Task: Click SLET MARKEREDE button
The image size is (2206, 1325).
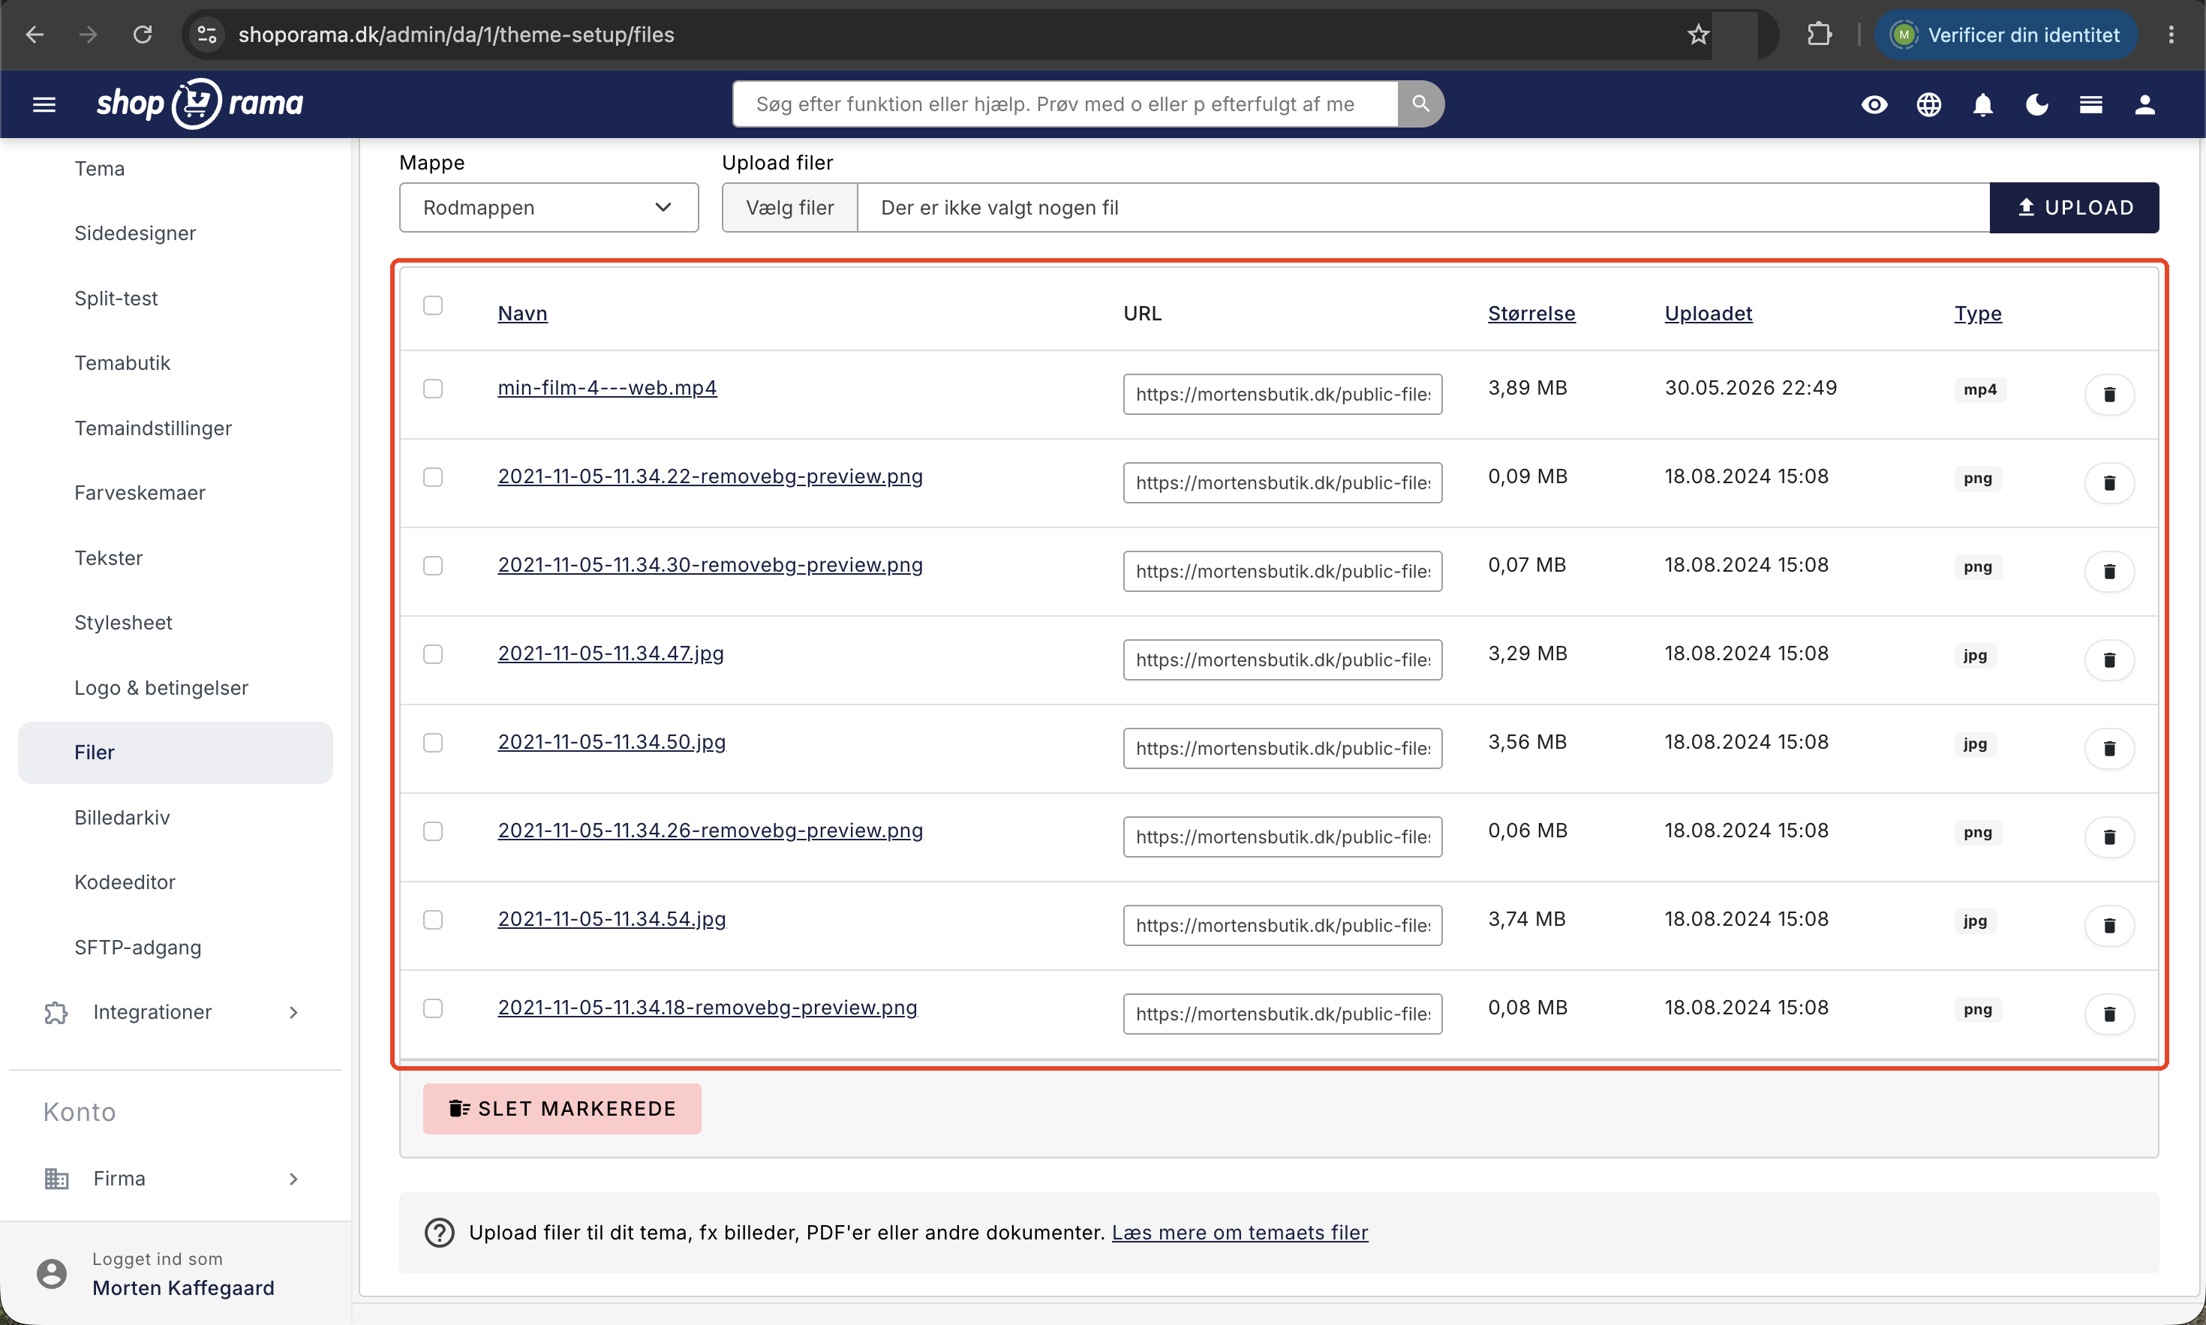Action: point(561,1108)
